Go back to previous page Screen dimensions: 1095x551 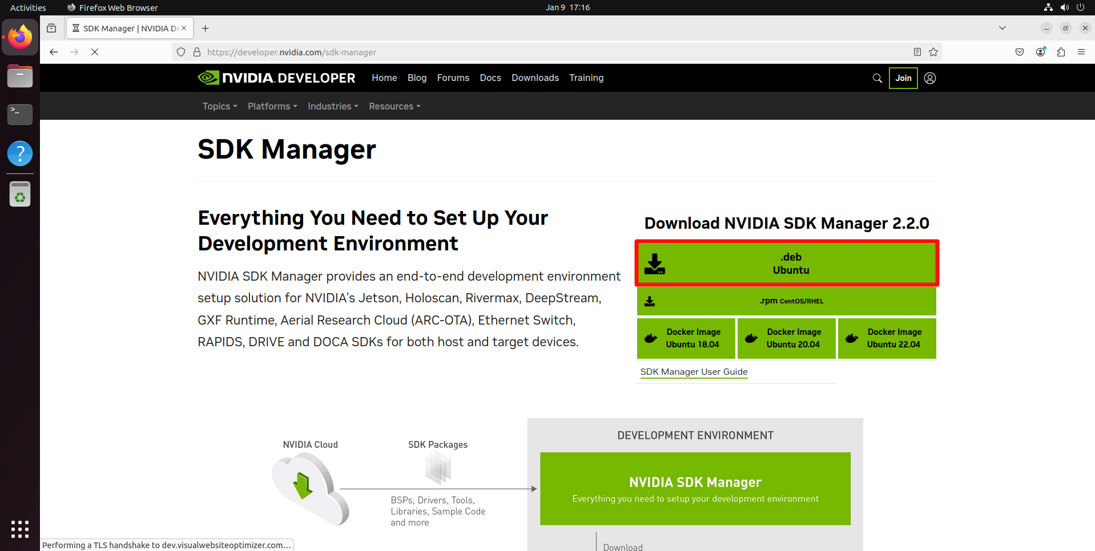point(54,52)
